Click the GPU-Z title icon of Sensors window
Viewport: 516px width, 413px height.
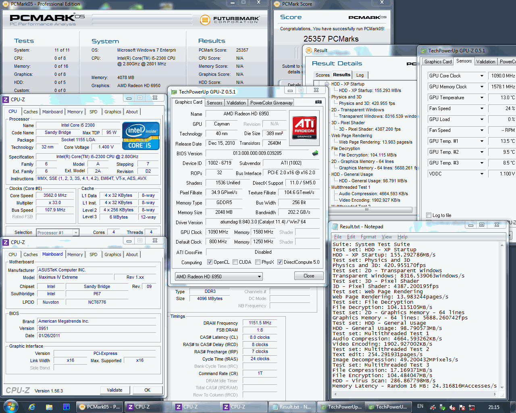click(423, 51)
